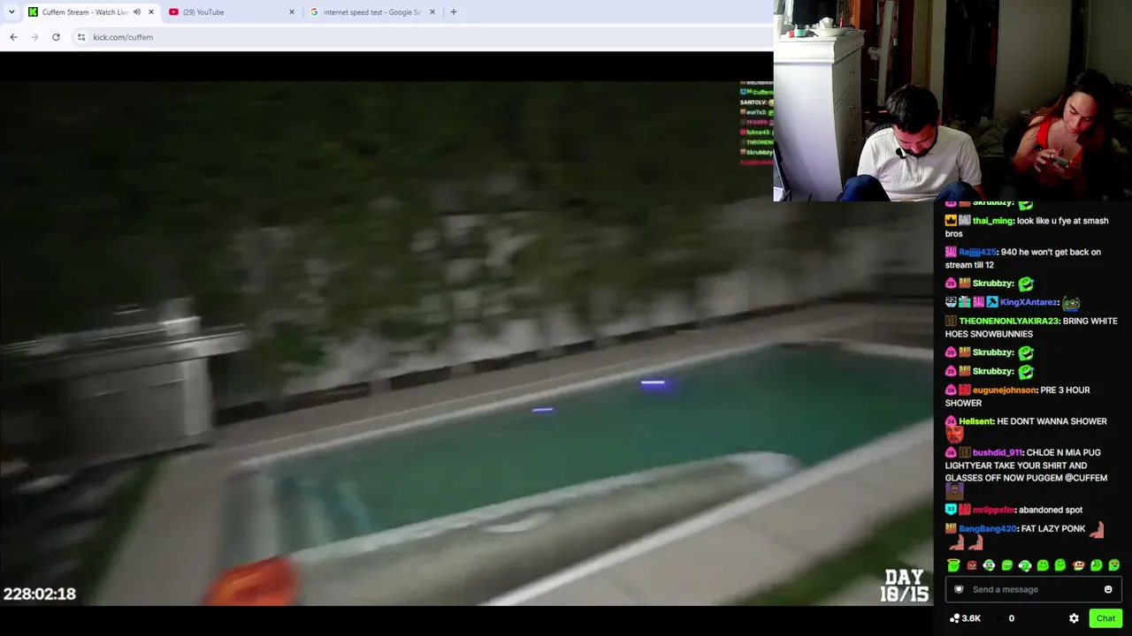Viewport: 1132px width, 636px height.
Task: Open BangBang420's chat profile
Action: (x=987, y=528)
